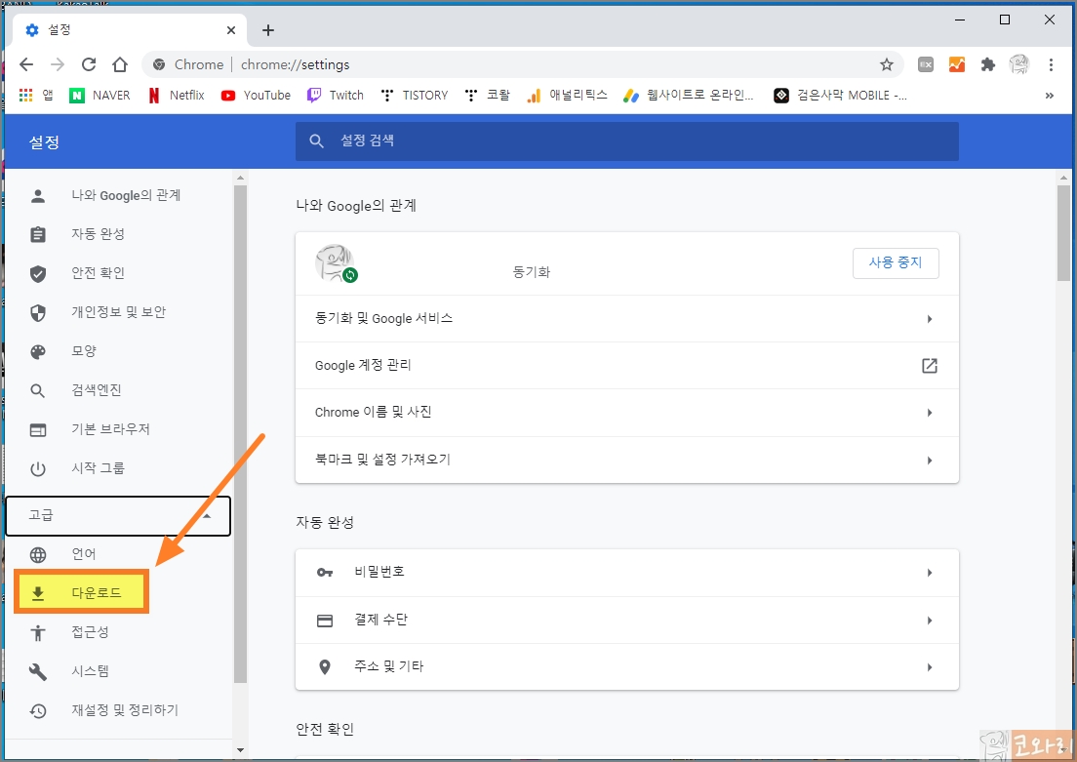Open Netflix bookmark

(177, 95)
